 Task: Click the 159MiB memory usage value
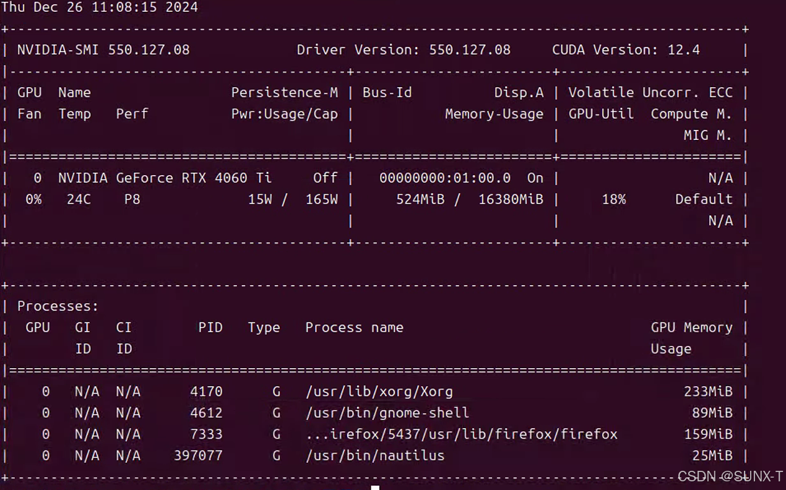(x=708, y=434)
